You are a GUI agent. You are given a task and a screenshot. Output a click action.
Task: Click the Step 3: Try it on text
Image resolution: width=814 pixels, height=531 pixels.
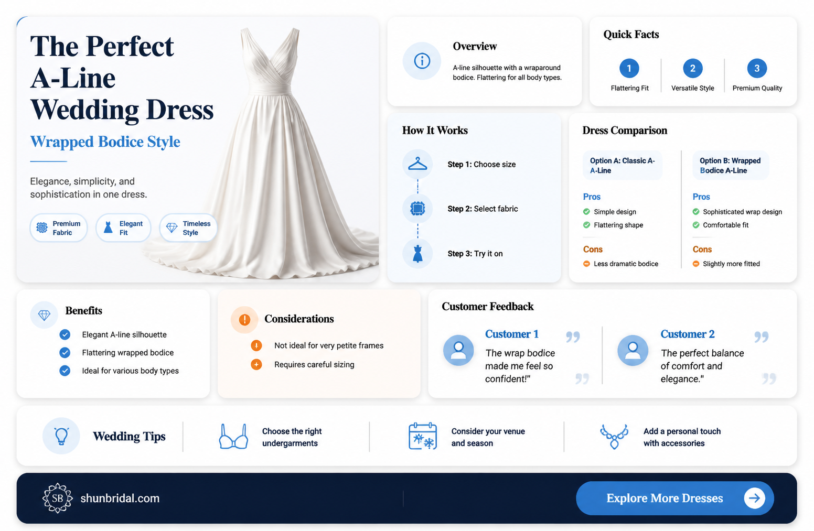[x=475, y=254]
